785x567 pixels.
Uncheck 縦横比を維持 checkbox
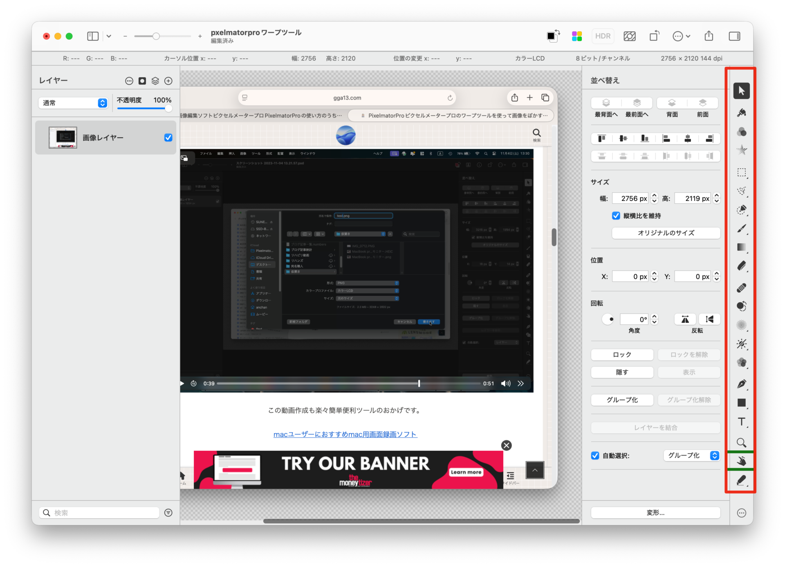[x=616, y=216]
